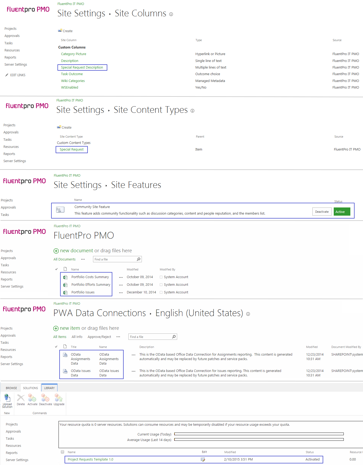Viewport: 363px width, 465px height.
Task: Open ellipsis menu for Portfolio Issues
Action: click(x=121, y=293)
